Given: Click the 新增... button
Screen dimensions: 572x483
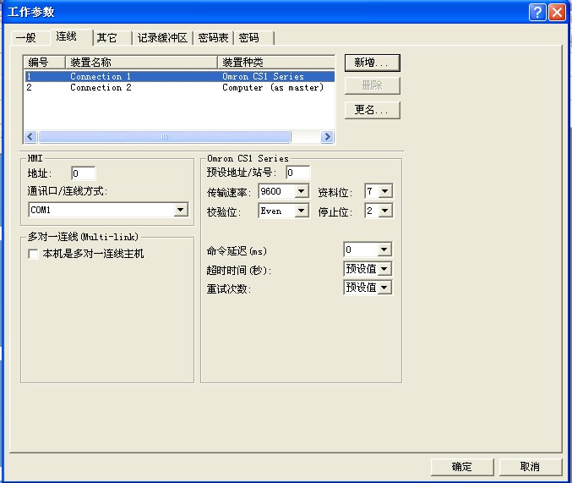Looking at the screenshot, I should click(x=372, y=63).
